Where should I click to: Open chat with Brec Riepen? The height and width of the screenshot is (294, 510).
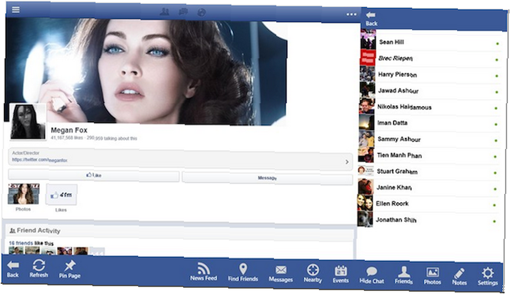[430, 58]
